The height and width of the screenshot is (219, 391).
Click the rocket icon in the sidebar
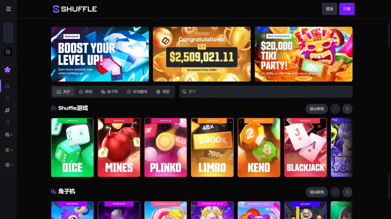click(x=8, y=110)
